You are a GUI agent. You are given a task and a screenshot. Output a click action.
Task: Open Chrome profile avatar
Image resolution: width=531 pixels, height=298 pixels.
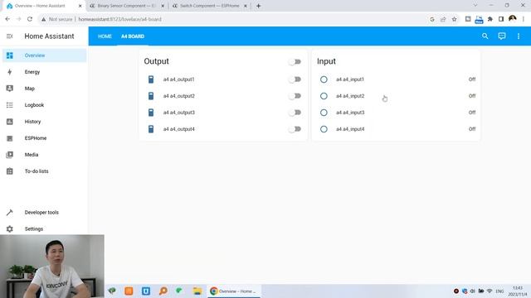pyautogui.click(x=513, y=19)
